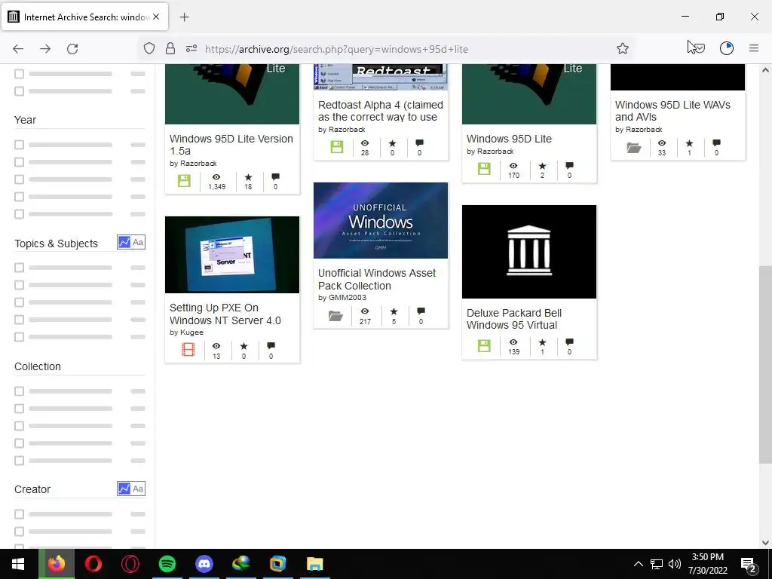Click software icon on Redtoast Alpha 4 card
Viewport: 772px width, 579px height.
coord(337,147)
